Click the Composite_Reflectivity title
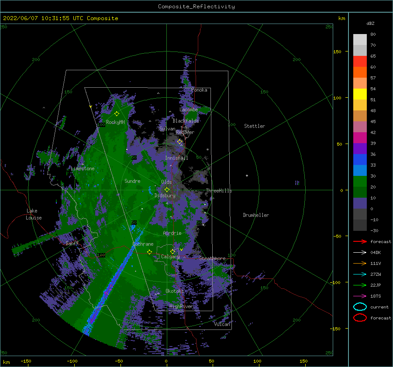Image resolution: width=393 pixels, height=367 pixels. tap(196, 7)
